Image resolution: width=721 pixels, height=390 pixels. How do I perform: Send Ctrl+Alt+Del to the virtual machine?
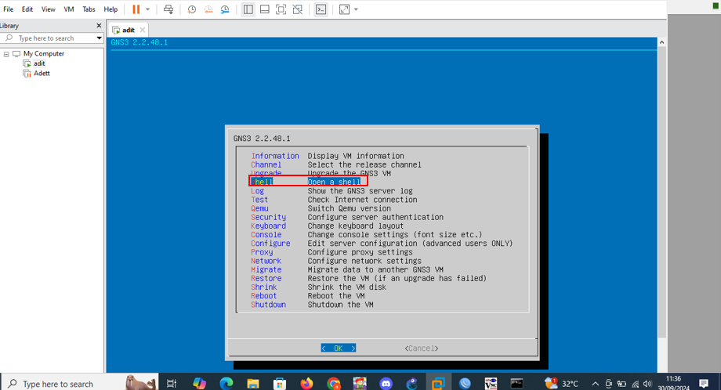[x=168, y=9]
